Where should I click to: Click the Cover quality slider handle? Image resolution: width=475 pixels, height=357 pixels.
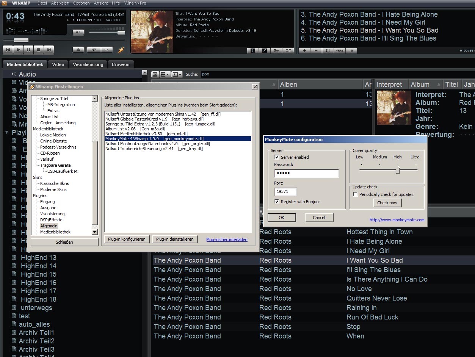(398, 170)
